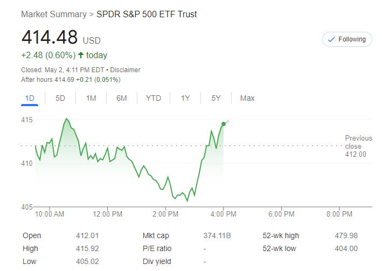382x271 pixels.
Task: Show the 6M chart range
Action: 122,98
